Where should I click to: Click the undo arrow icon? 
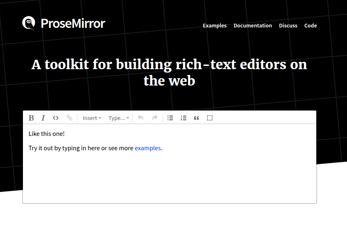(x=141, y=117)
